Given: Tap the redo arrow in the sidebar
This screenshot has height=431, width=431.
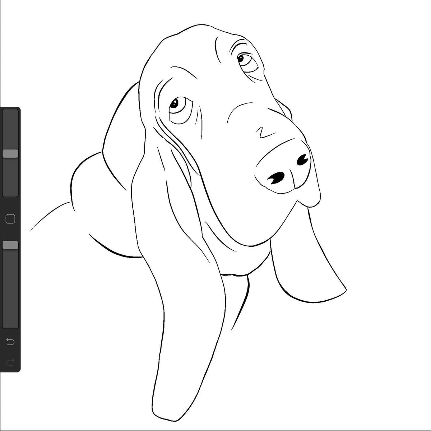Looking at the screenshot, I should tap(10, 361).
